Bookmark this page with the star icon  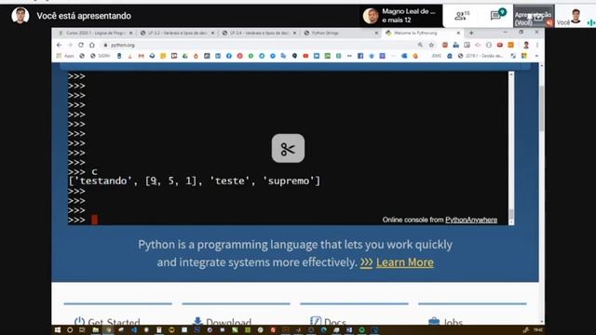[431, 45]
